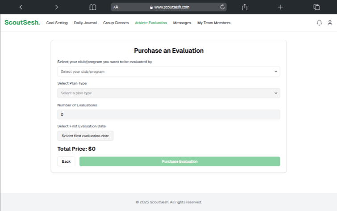Expand the Select a plan type dropdown
The height and width of the screenshot is (211, 337).
pos(168,93)
